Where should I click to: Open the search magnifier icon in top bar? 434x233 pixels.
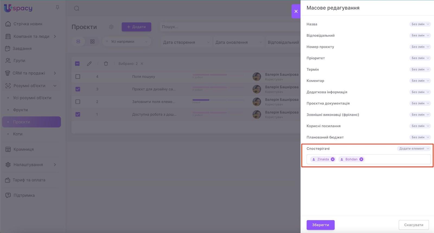click(x=77, y=8)
